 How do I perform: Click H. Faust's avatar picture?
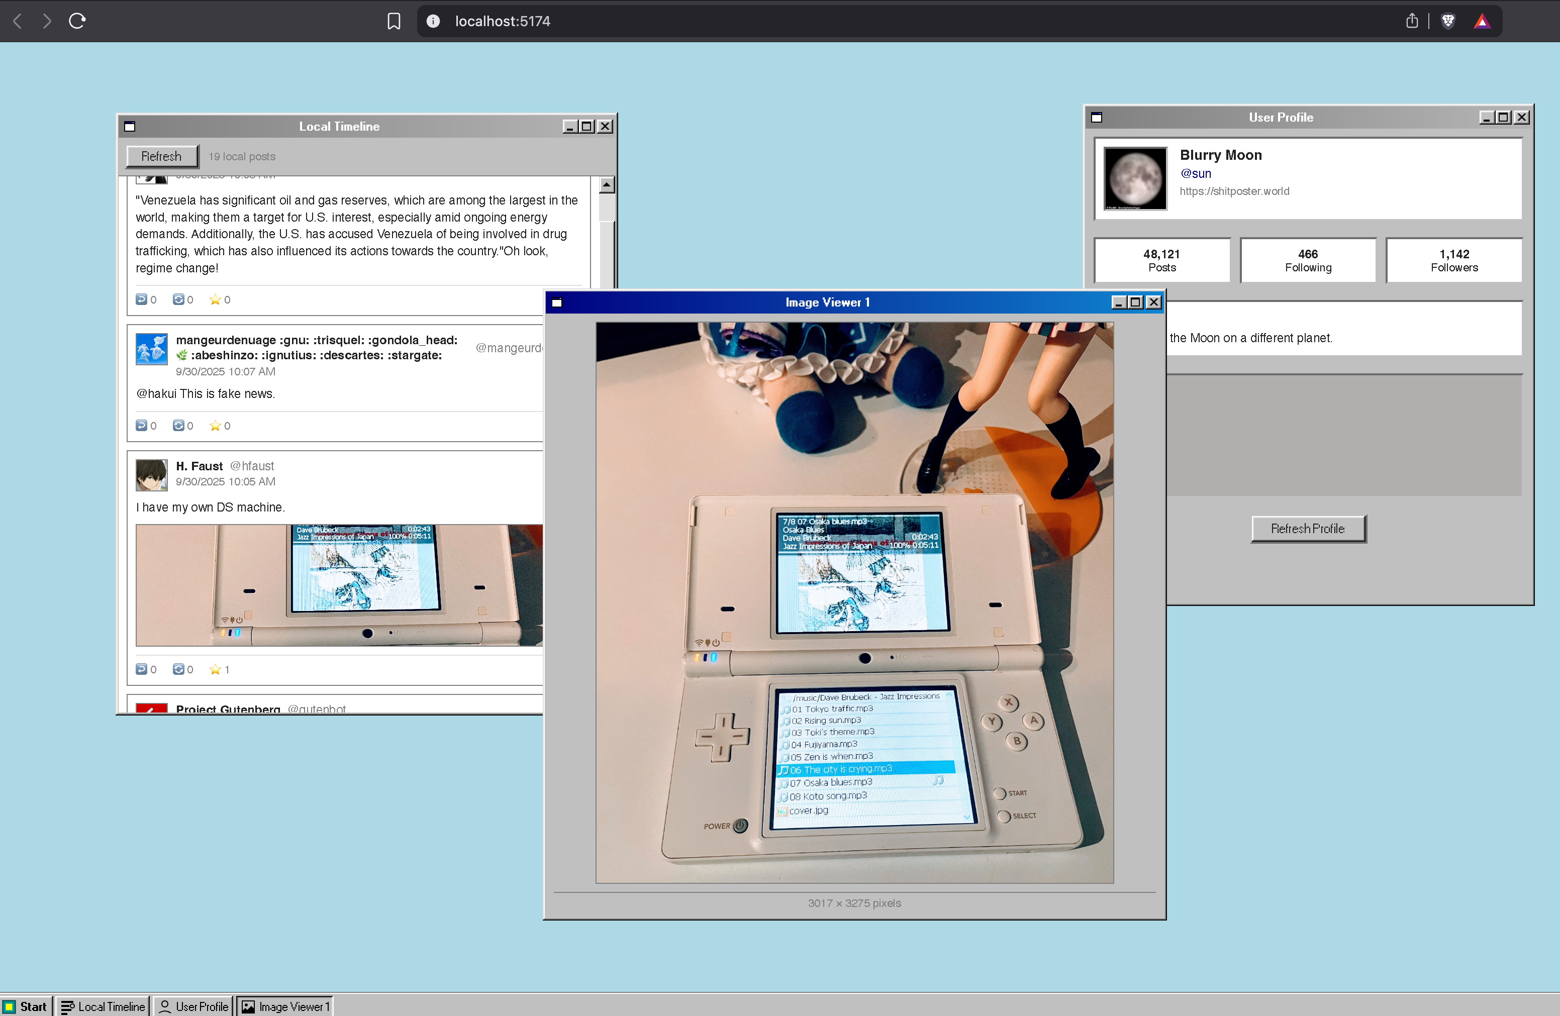tap(151, 474)
